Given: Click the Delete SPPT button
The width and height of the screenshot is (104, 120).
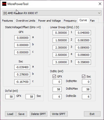Looking at the screenshot, I should [x=39, y=114].
